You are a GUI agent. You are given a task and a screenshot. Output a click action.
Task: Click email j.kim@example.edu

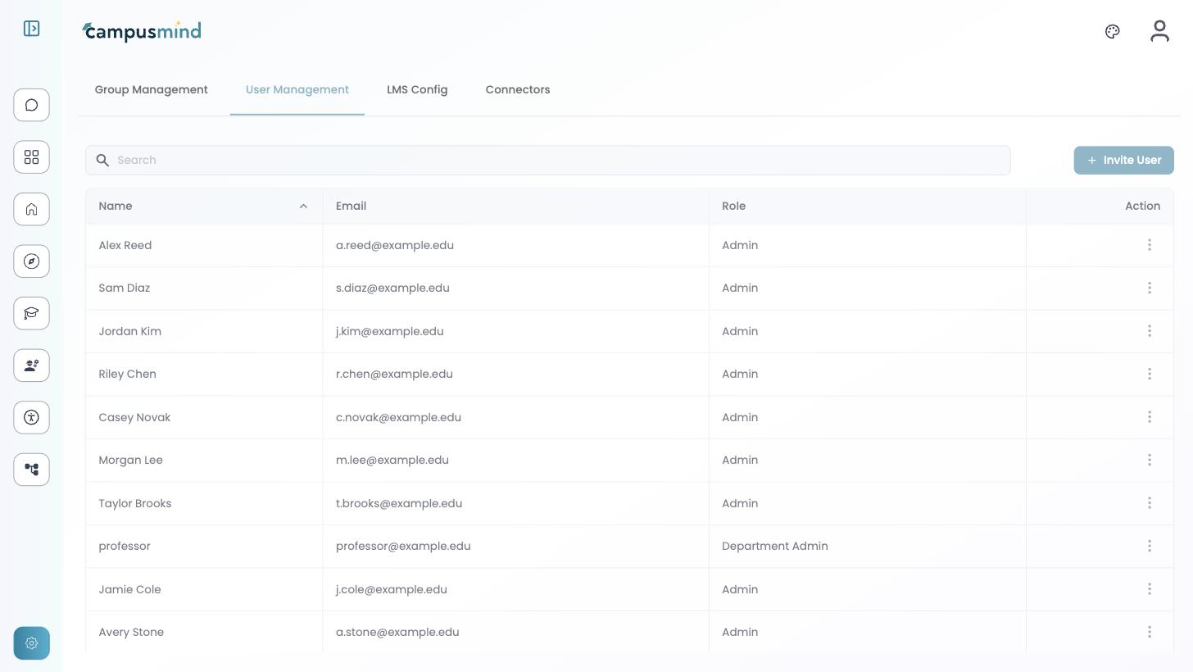[x=389, y=331]
